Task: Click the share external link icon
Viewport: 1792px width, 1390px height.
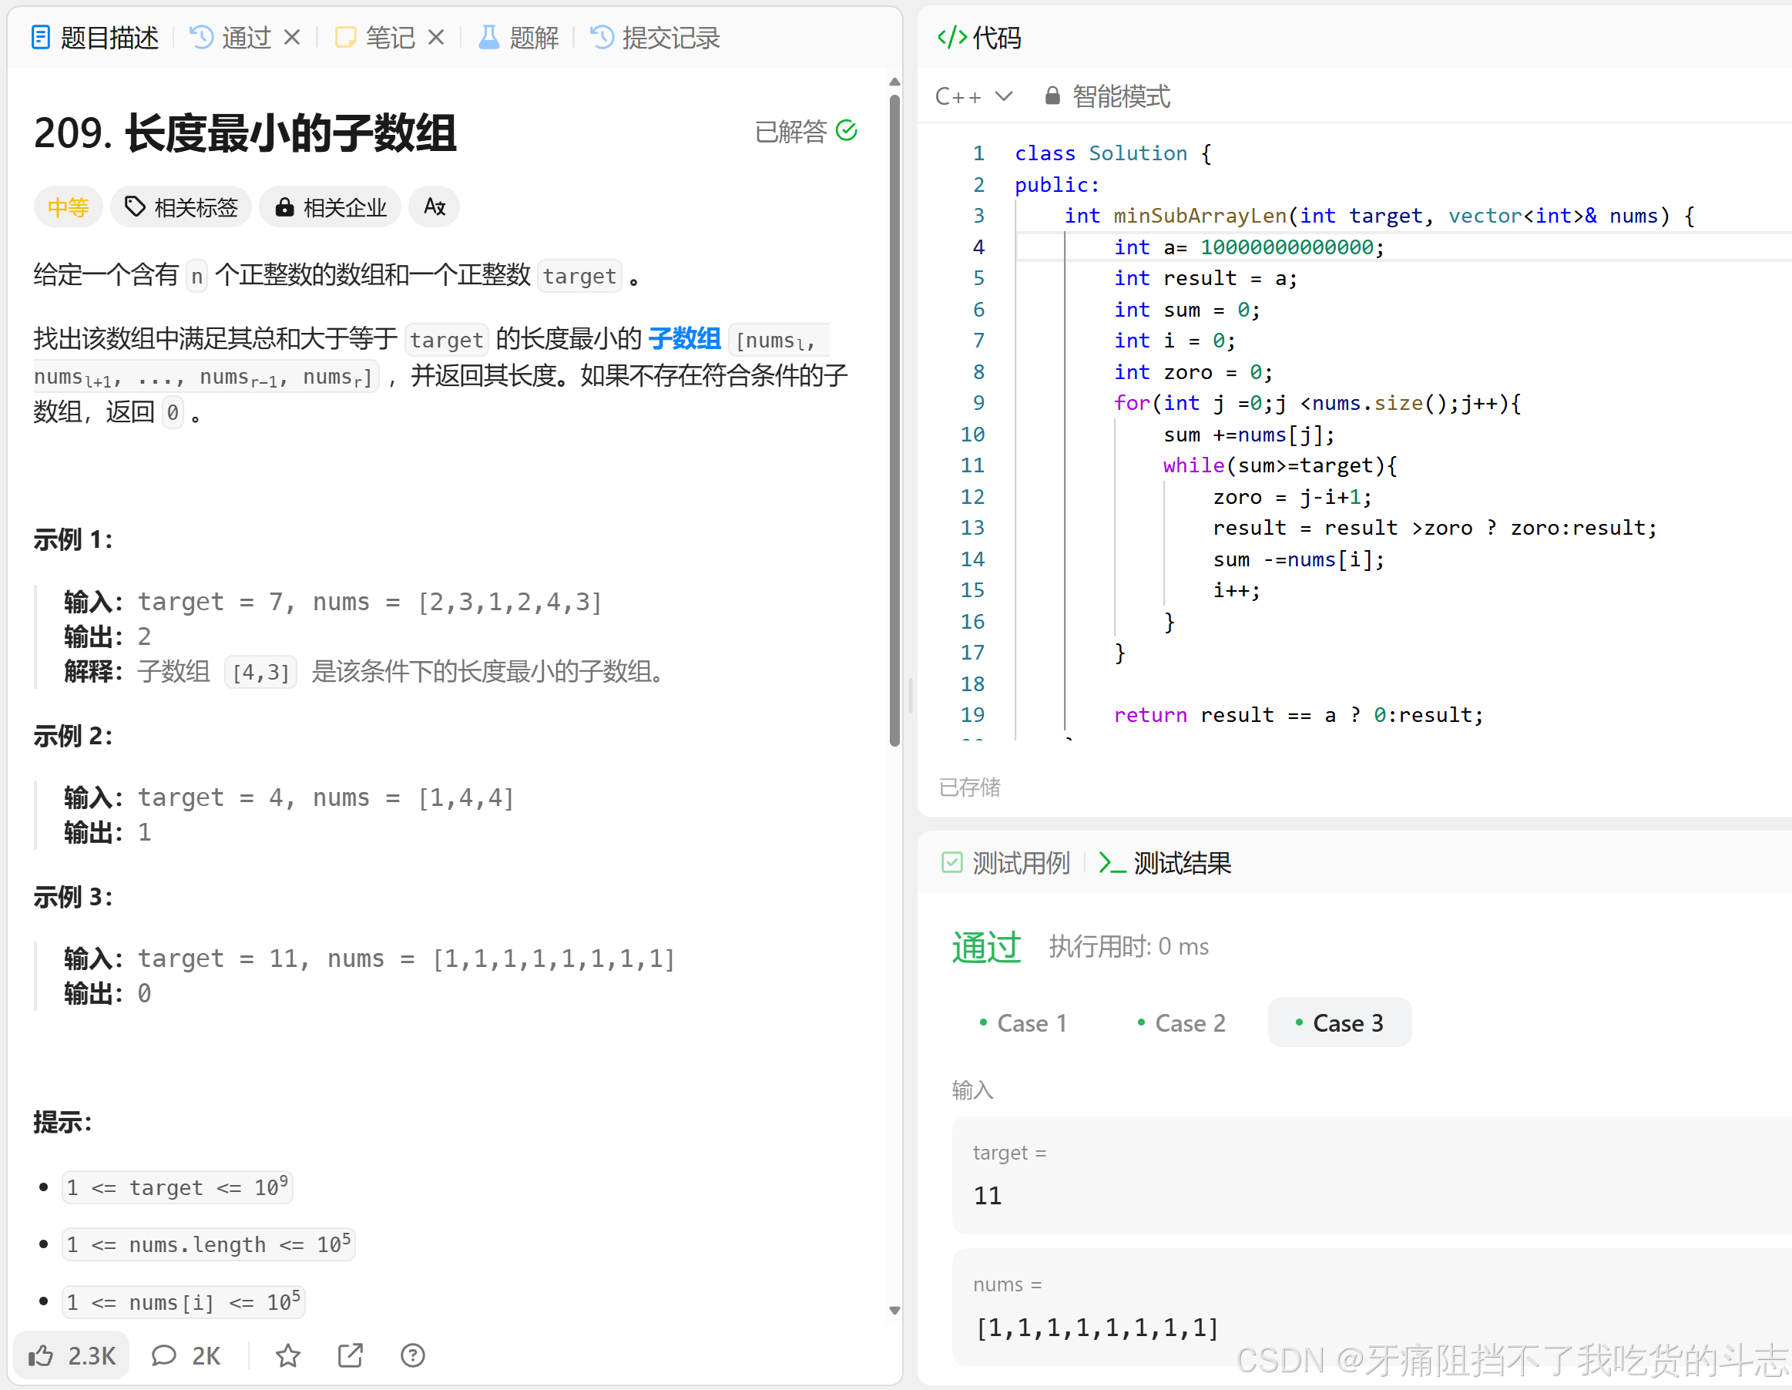Action: [x=351, y=1355]
